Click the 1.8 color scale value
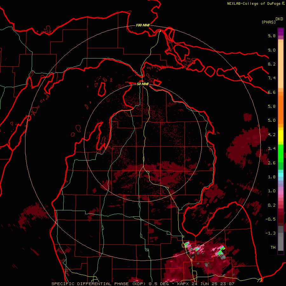 coord(272,177)
